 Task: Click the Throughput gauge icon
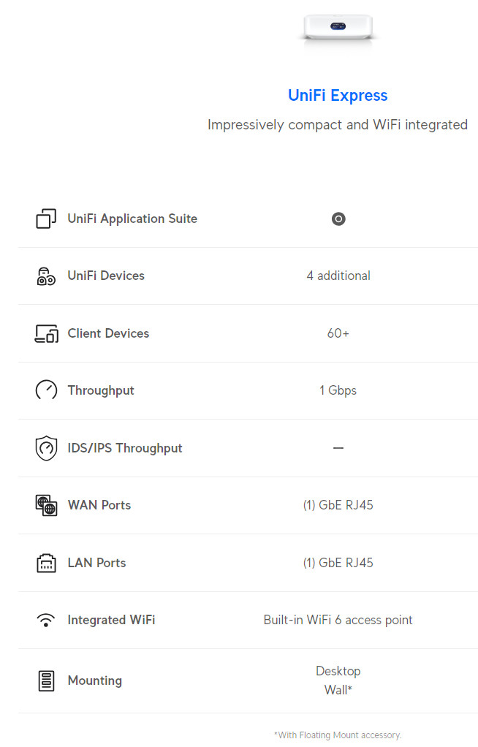pos(46,390)
